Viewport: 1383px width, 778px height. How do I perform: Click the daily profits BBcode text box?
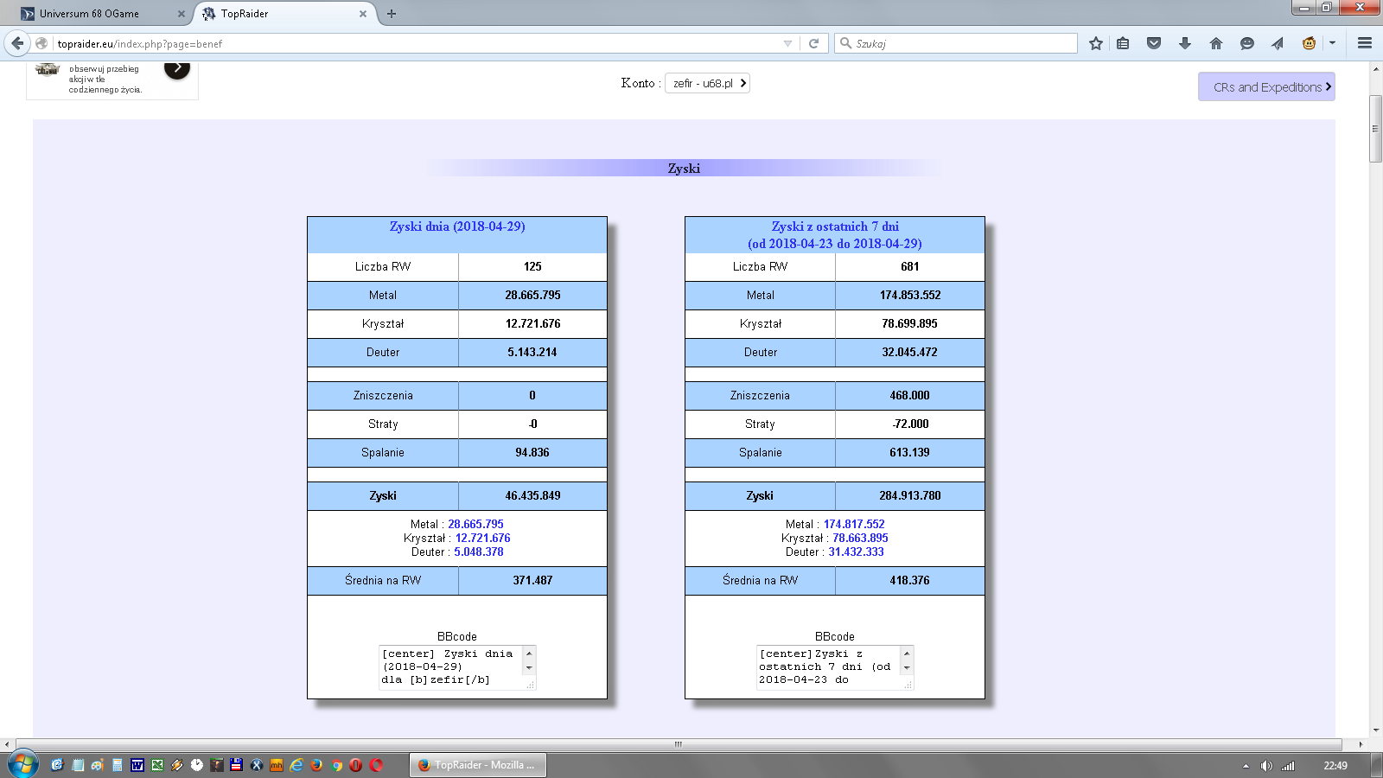[x=451, y=667]
